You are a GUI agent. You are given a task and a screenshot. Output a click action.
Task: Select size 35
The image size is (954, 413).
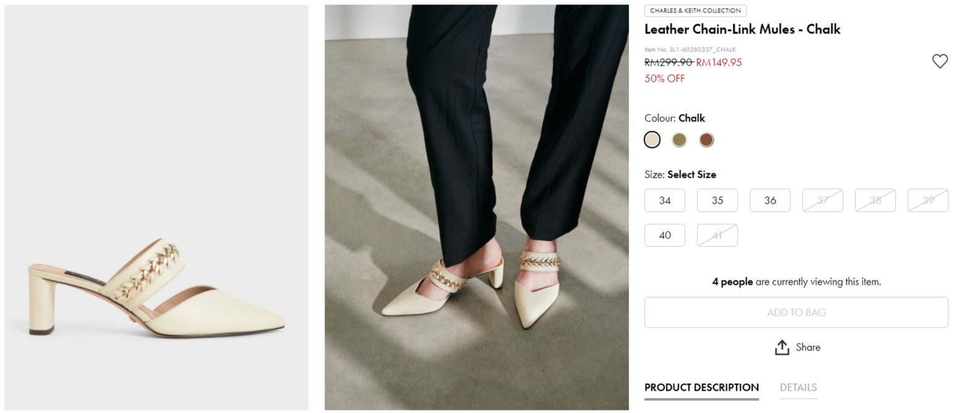[x=717, y=201]
